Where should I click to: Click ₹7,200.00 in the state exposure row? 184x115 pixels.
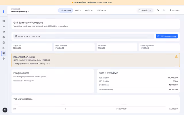173,109
